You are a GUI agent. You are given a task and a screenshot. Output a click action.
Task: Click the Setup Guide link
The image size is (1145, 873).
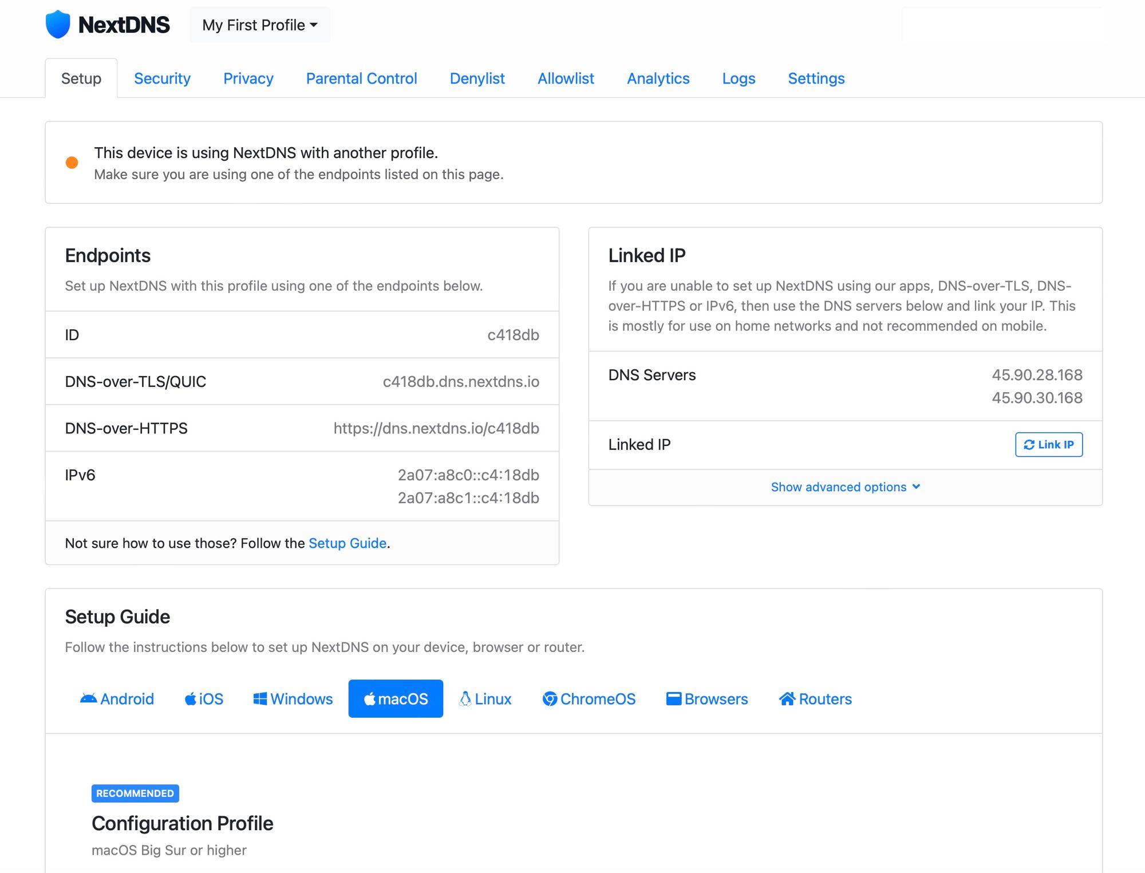[x=348, y=542]
